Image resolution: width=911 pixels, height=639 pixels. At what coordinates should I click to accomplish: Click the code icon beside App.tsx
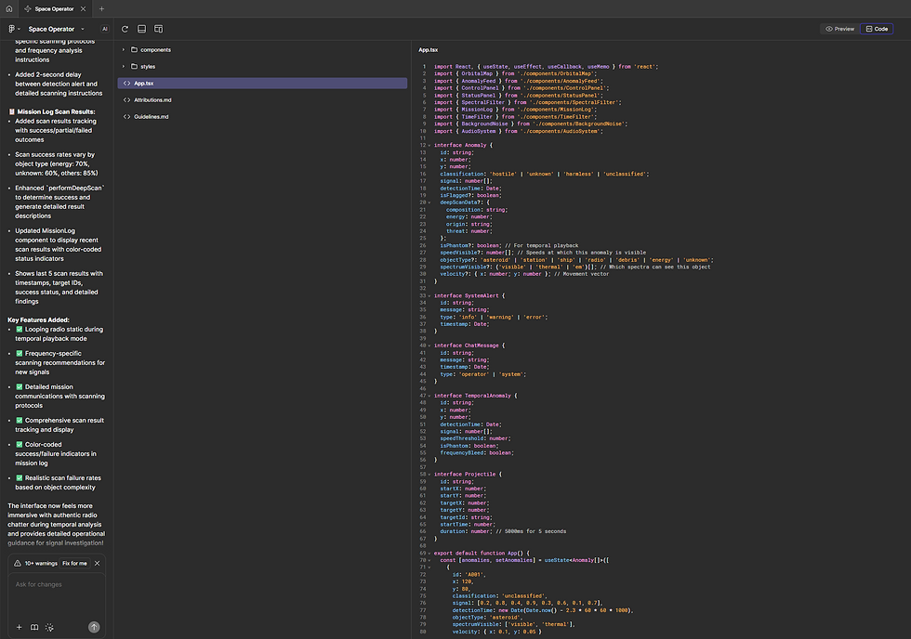coord(126,83)
